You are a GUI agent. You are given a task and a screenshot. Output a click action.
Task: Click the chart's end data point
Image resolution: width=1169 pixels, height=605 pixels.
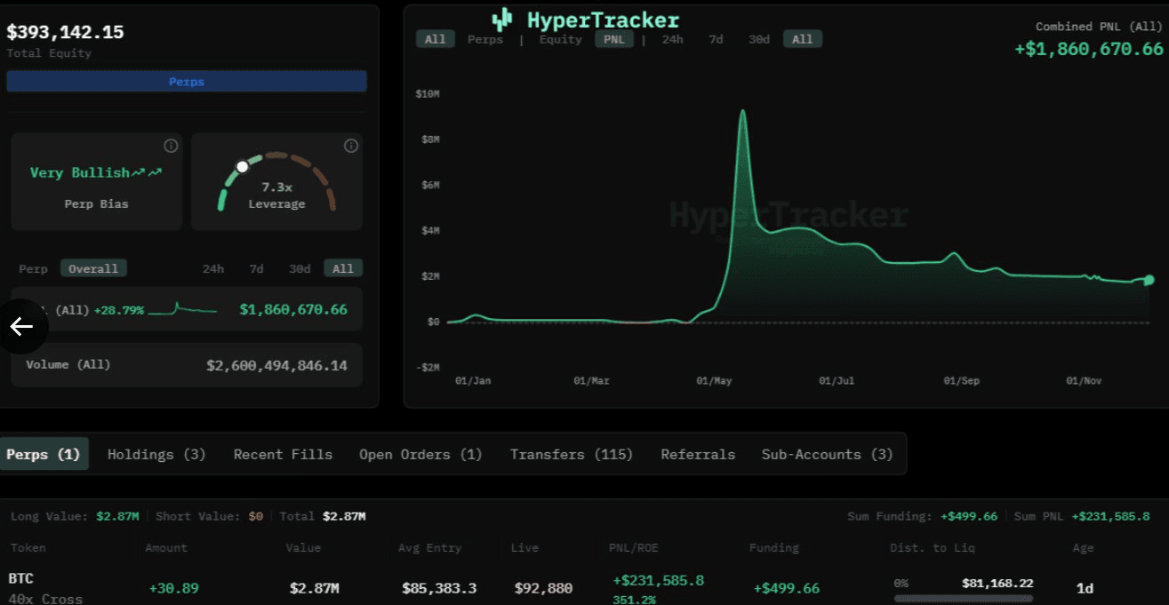[x=1149, y=280]
